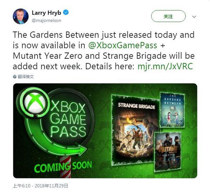Open Larry Hryb's profile avatar
Screen dimensions: 210x192
21,16
